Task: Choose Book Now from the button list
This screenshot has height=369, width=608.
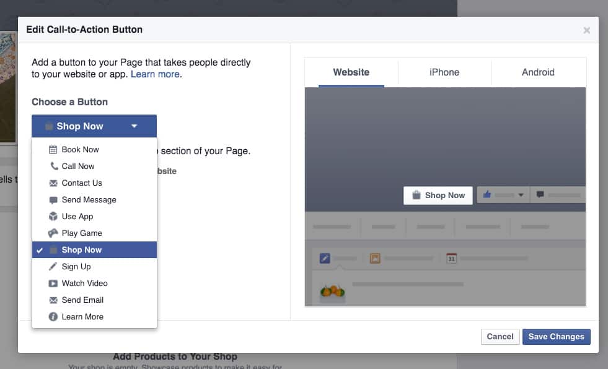Action: coord(95,149)
